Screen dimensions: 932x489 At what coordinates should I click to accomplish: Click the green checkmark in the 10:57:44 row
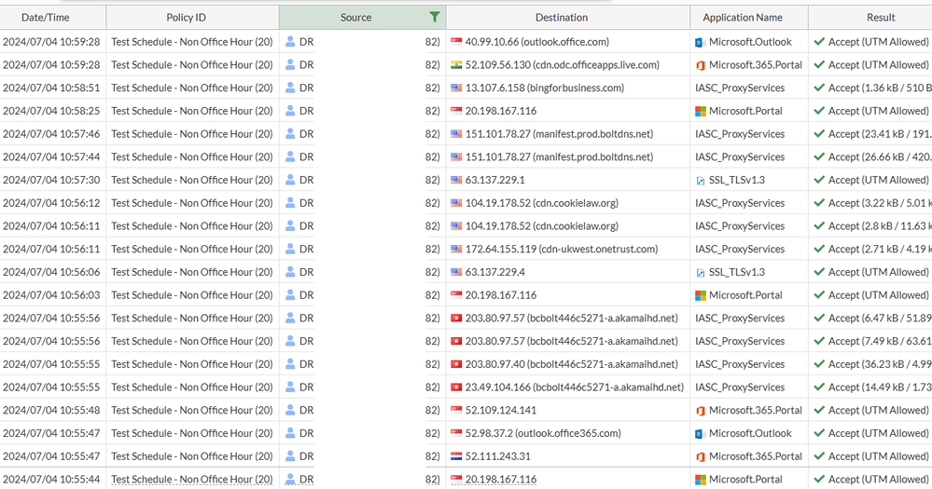coord(819,156)
